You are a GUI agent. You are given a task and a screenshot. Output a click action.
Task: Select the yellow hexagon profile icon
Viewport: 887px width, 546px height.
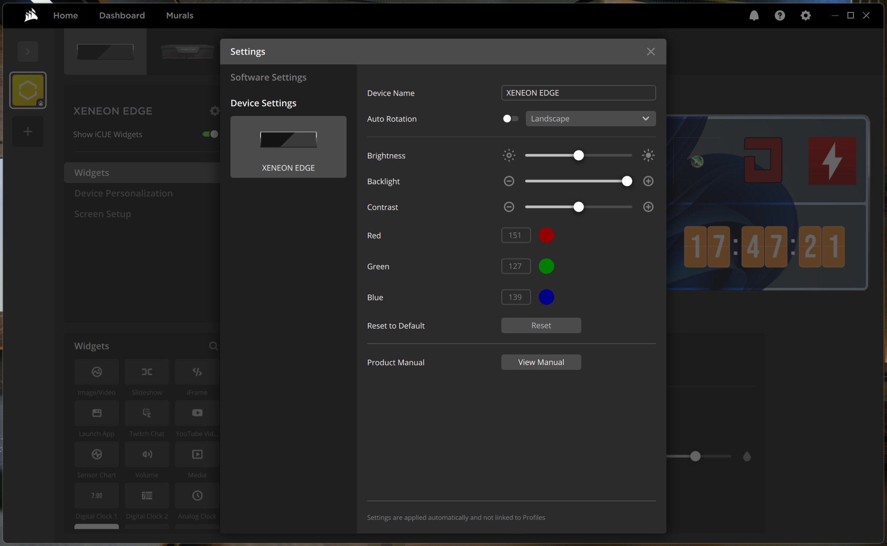28,90
